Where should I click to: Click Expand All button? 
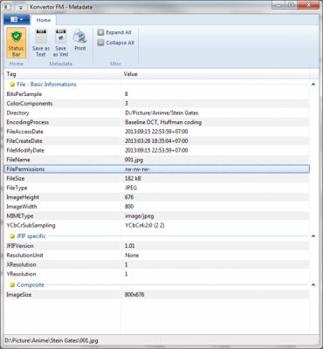coord(114,32)
